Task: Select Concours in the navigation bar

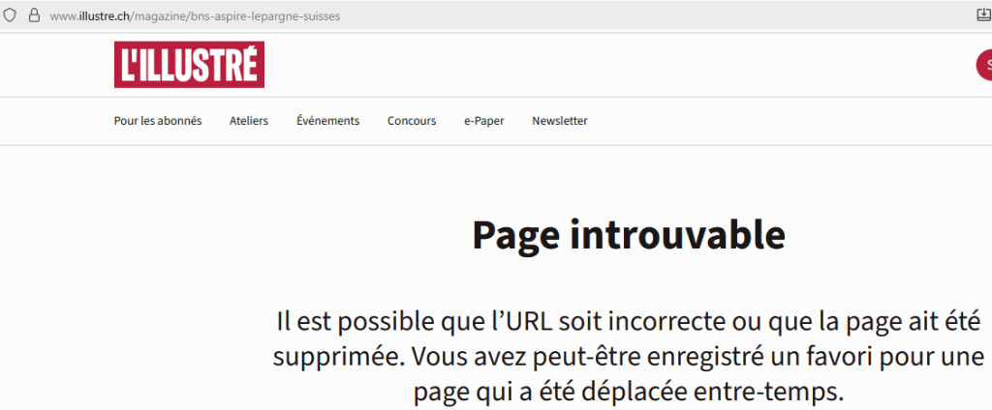Action: 412,121
